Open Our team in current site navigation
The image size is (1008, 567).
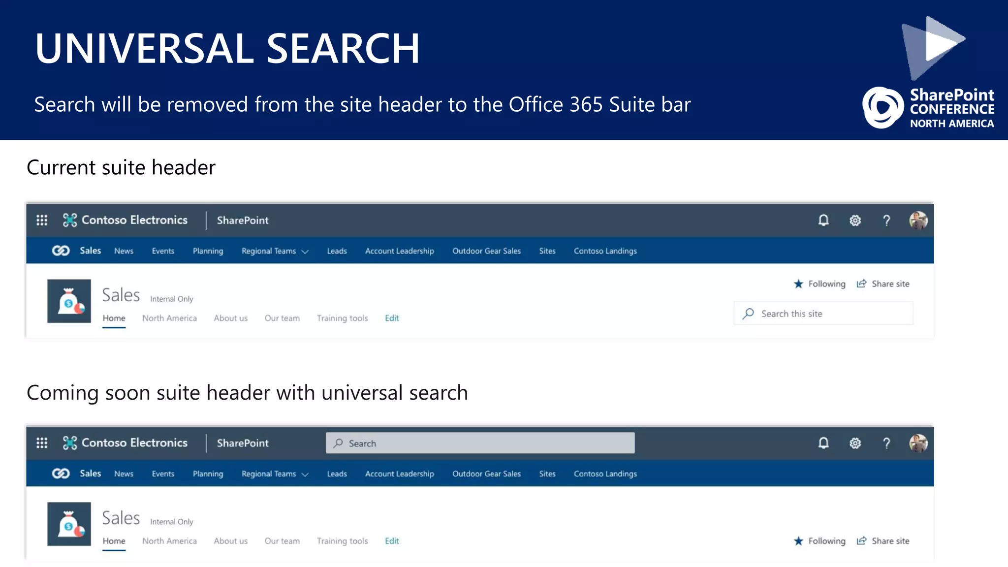pos(282,318)
